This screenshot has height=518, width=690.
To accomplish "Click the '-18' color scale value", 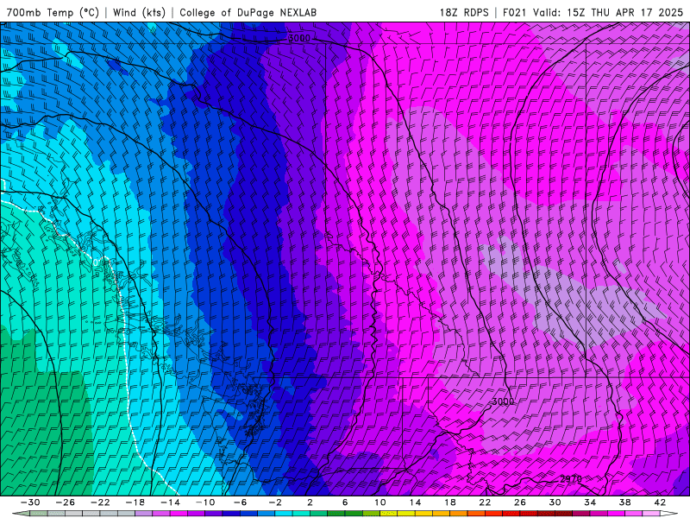I will (x=135, y=502).
